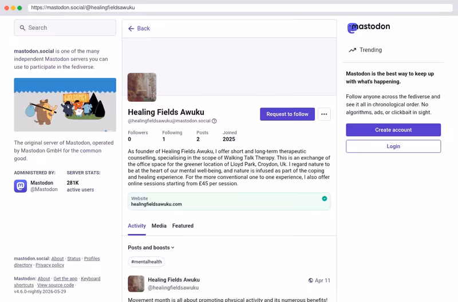
Task: Click Request to follow button
Action: [287, 114]
